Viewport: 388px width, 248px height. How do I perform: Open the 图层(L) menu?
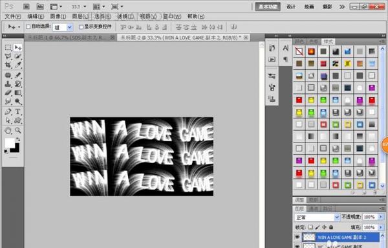[80, 17]
